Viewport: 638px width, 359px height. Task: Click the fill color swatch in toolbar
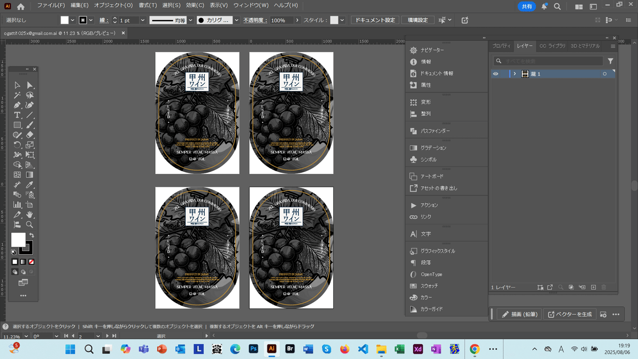click(x=18, y=239)
